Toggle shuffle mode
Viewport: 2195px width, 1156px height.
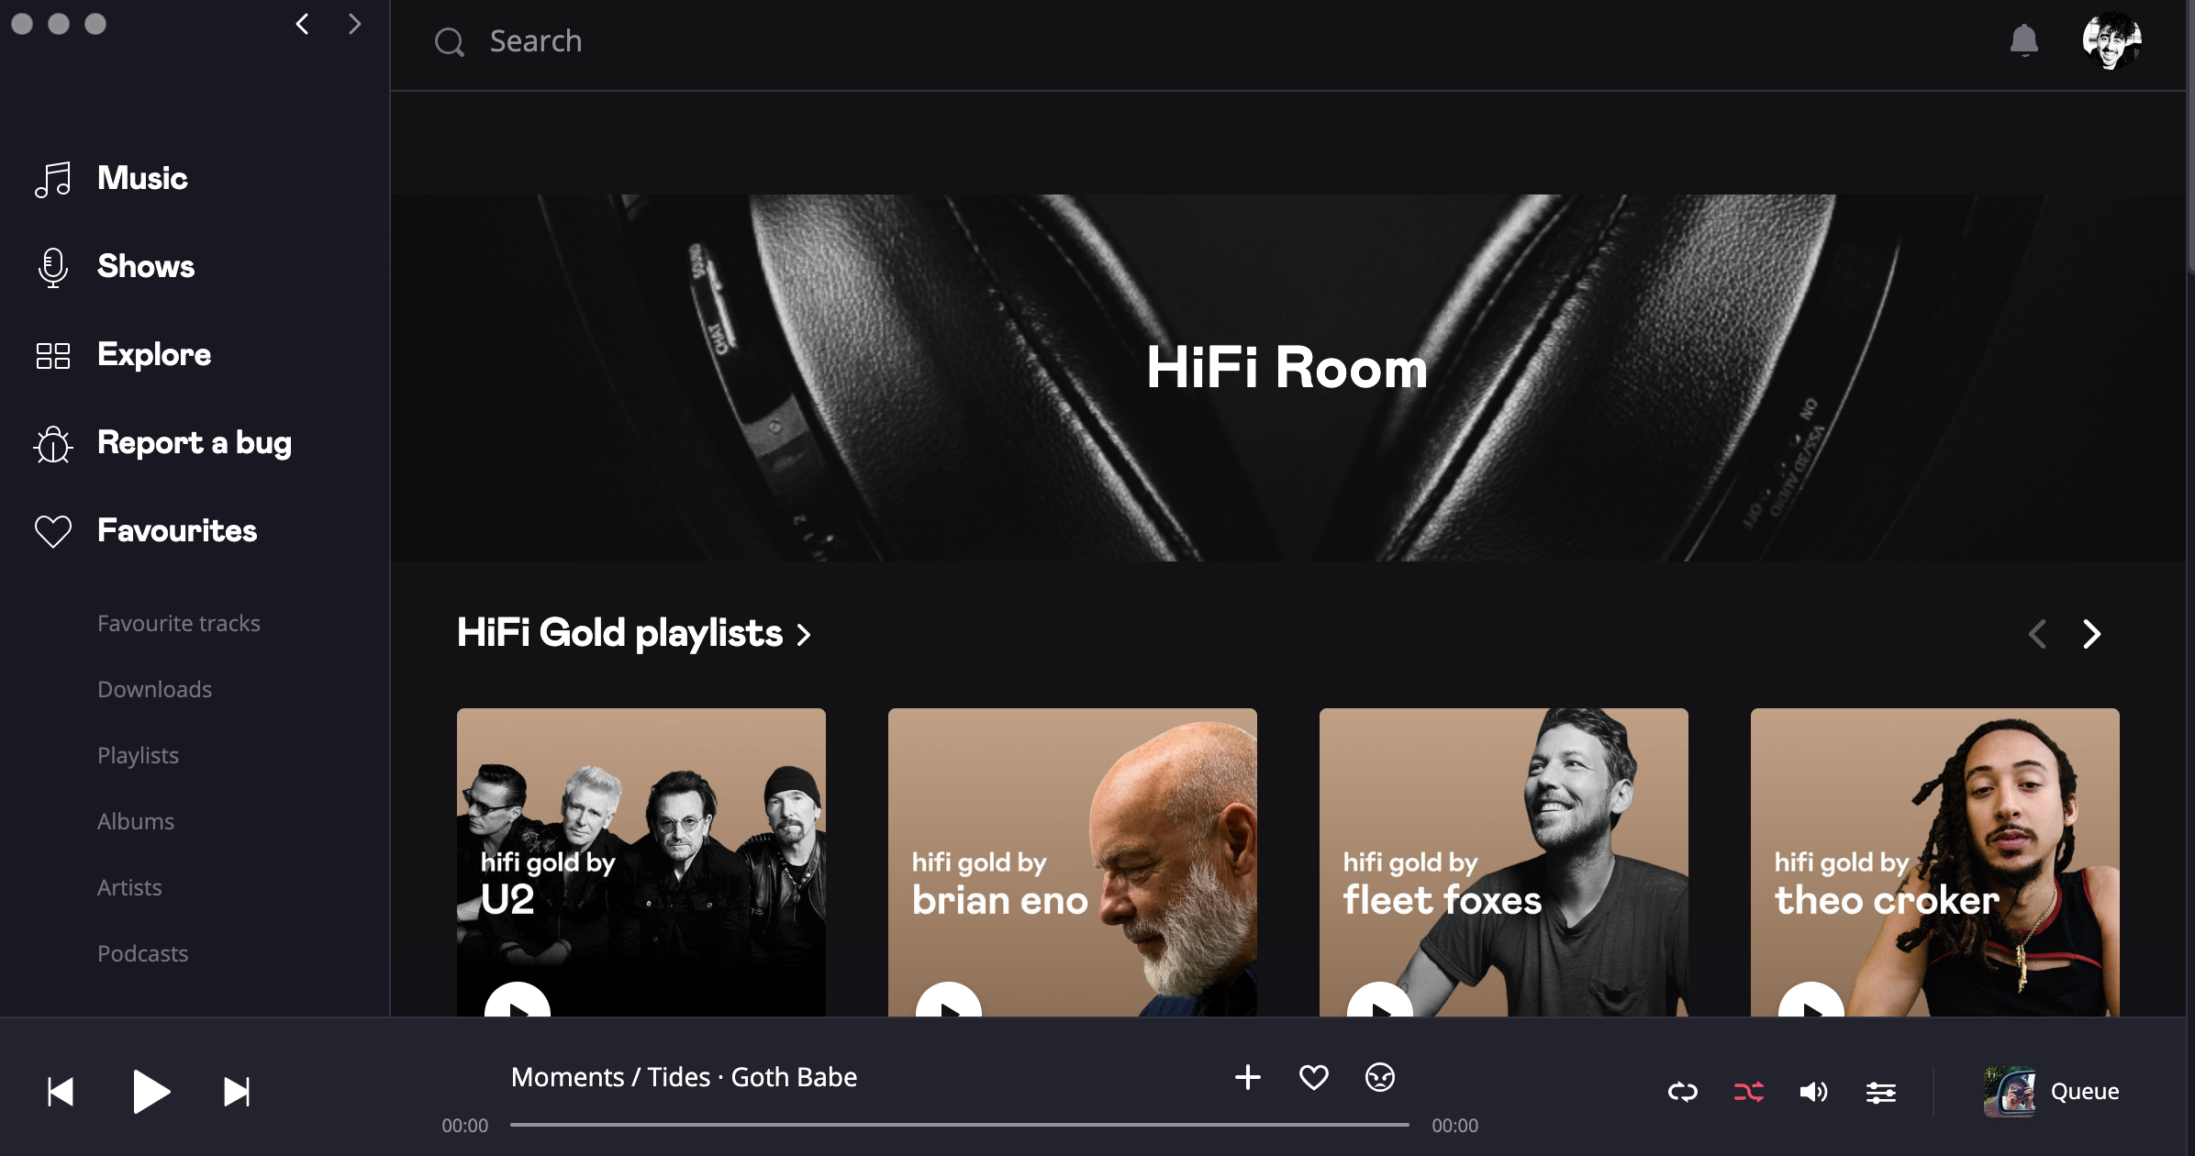coord(1749,1092)
